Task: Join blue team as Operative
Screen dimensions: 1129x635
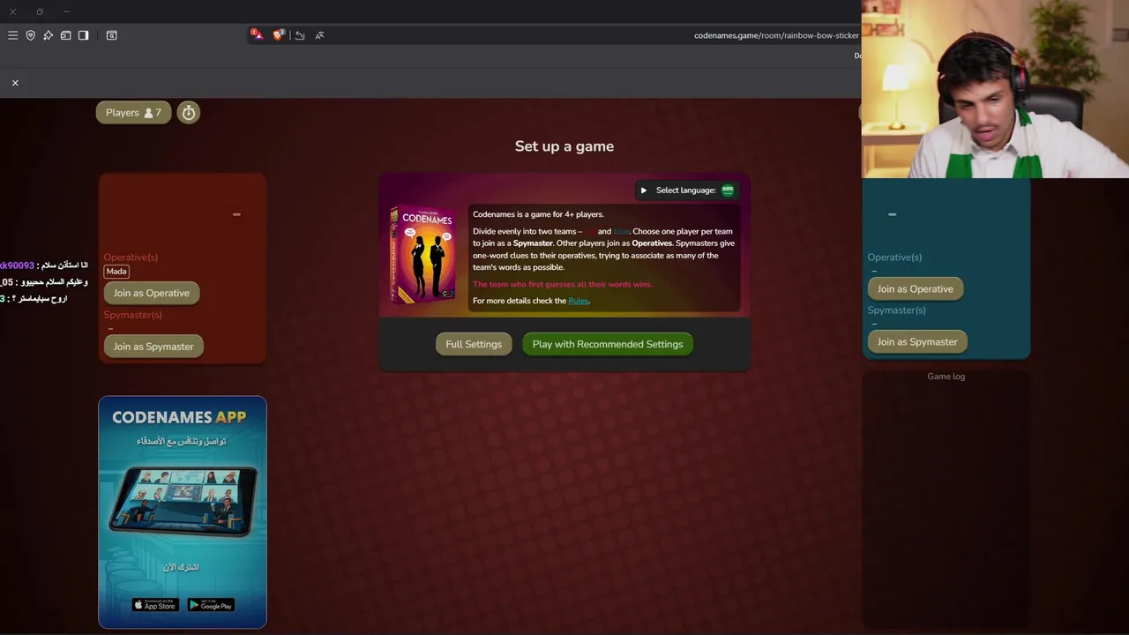Action: click(x=916, y=289)
